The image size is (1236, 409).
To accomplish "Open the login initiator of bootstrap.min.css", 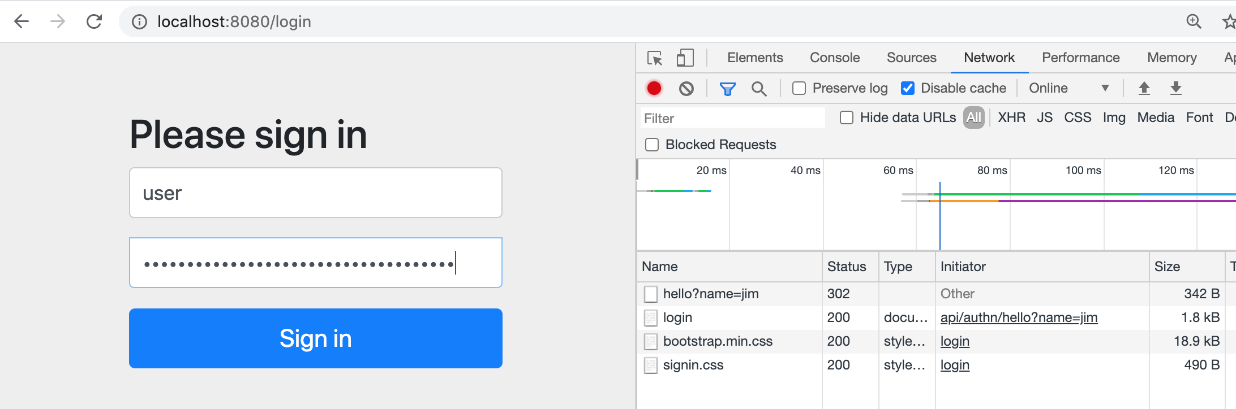I will 955,341.
